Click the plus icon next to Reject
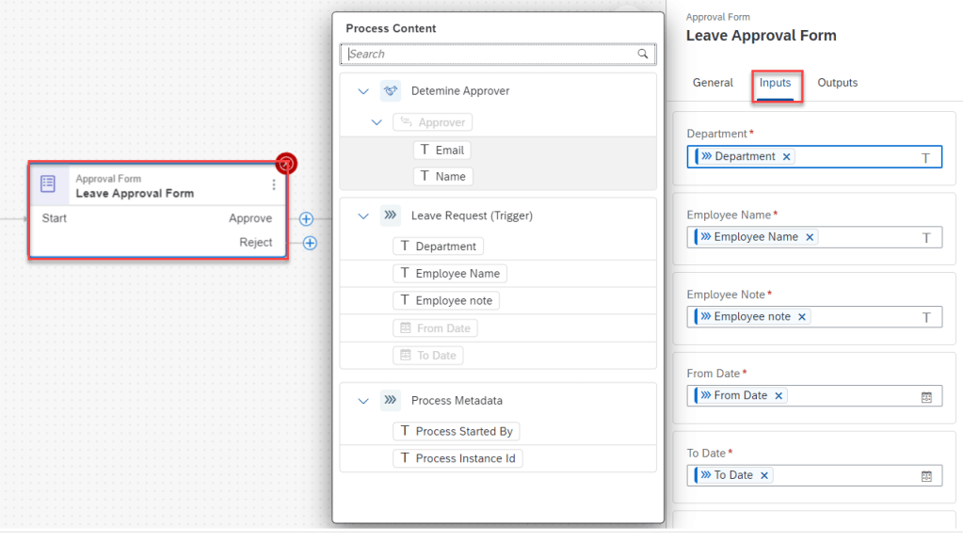The width and height of the screenshot is (963, 542). click(x=310, y=243)
